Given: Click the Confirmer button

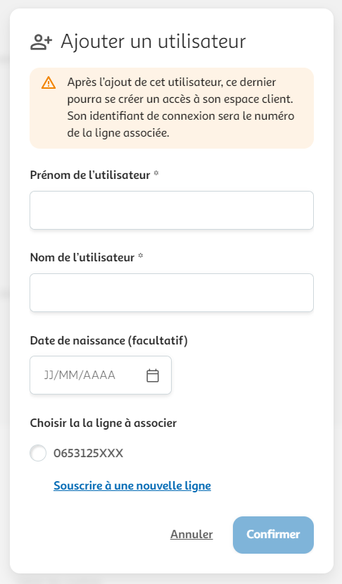Looking at the screenshot, I should (x=273, y=535).
